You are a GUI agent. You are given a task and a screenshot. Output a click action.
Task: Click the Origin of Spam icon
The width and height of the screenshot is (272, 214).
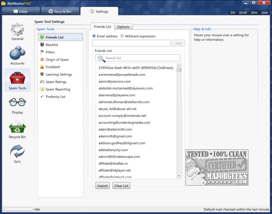(42, 60)
